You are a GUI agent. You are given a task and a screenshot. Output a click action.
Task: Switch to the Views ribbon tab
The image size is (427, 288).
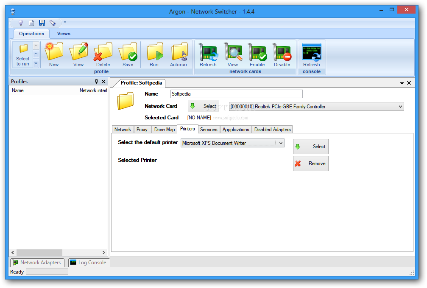coord(64,34)
